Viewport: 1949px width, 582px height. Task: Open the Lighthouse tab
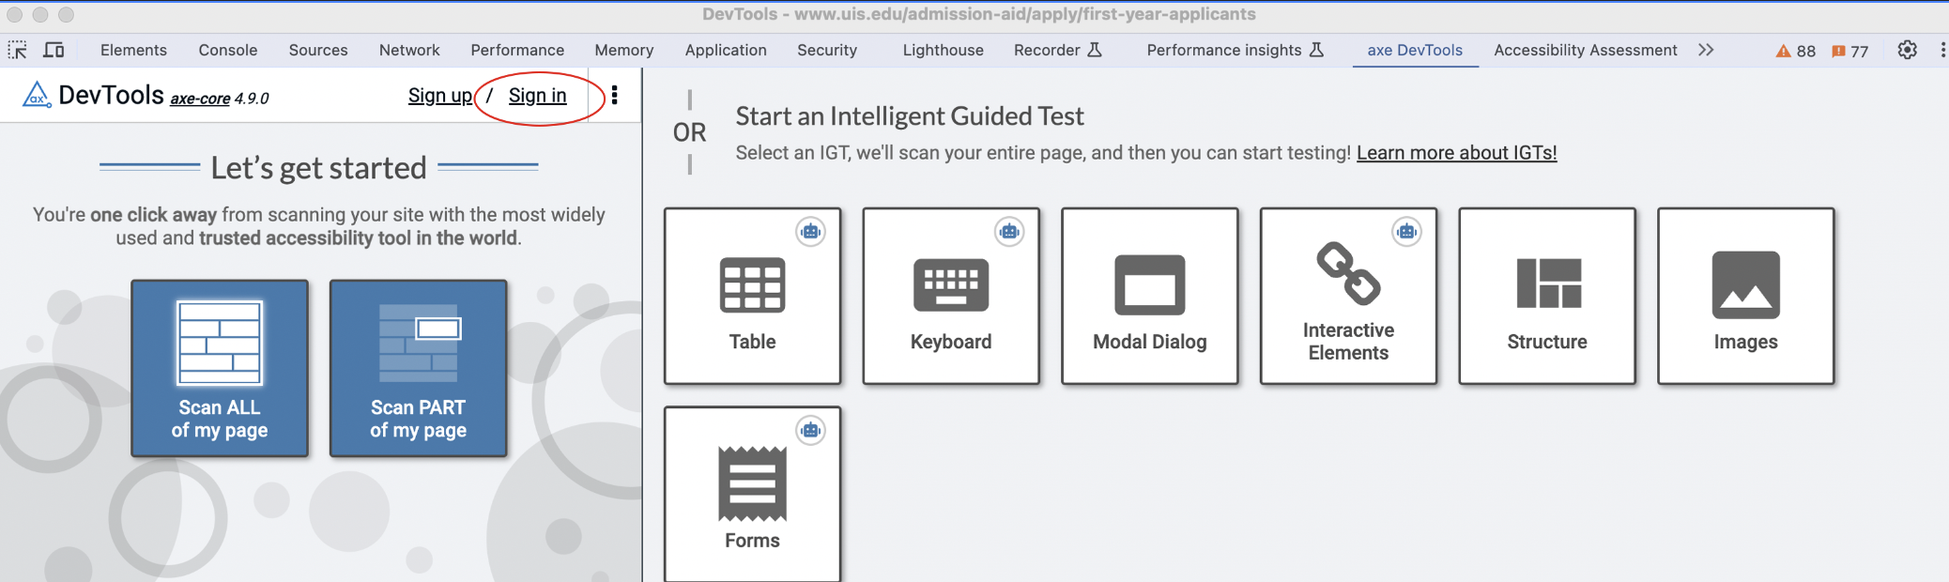(944, 51)
